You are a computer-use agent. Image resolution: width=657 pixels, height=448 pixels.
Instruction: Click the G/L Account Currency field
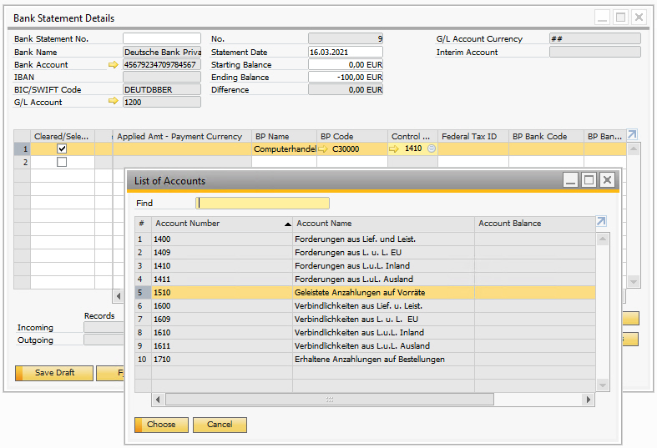pyautogui.click(x=595, y=38)
